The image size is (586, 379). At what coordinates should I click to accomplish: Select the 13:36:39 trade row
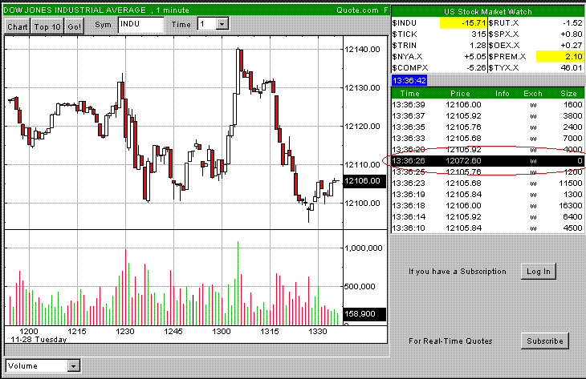pyautogui.click(x=487, y=105)
